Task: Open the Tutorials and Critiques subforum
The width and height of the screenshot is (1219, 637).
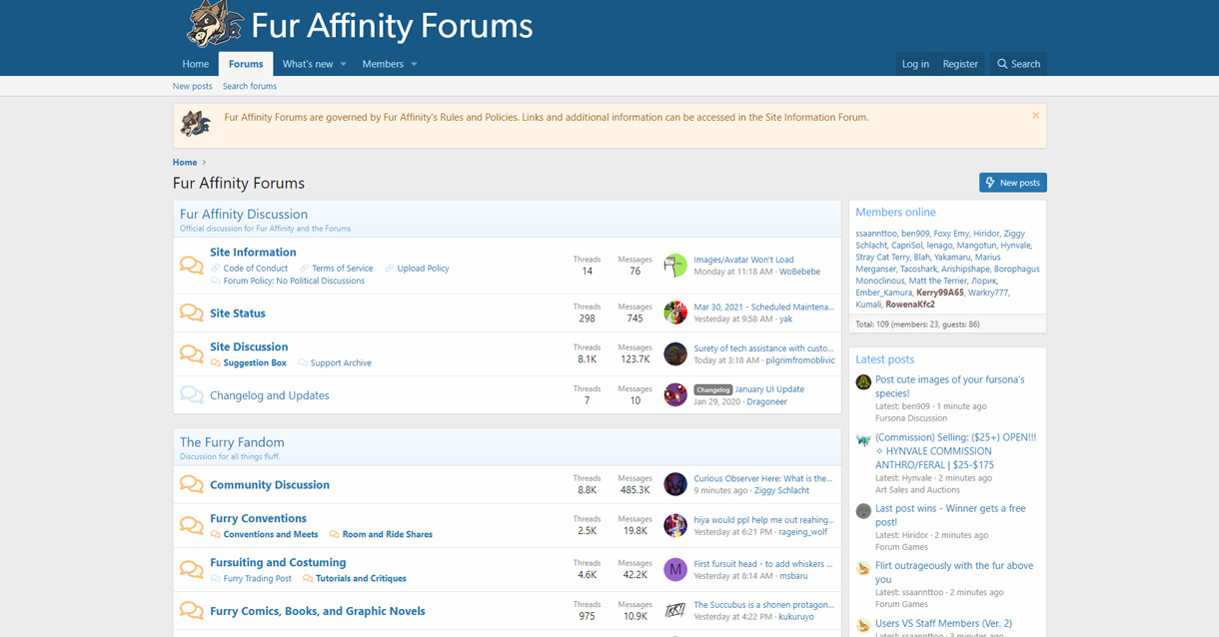Action: click(361, 578)
